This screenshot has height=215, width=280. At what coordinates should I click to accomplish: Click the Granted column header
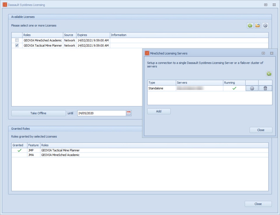[19, 145]
